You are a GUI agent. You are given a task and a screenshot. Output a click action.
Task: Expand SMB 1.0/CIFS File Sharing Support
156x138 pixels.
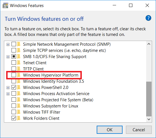[8, 57]
